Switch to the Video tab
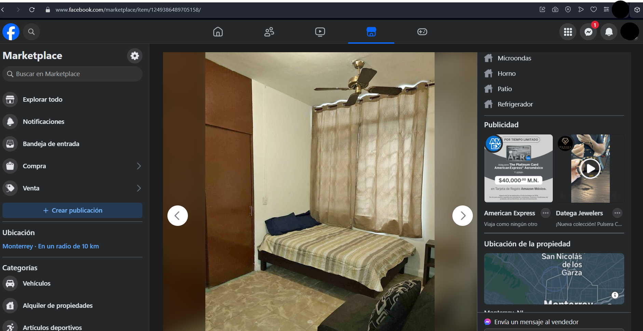This screenshot has height=331, width=643. (x=320, y=31)
